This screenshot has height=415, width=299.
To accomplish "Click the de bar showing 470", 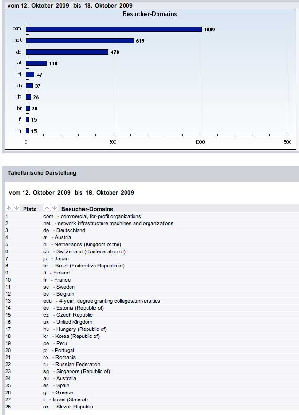I will (67, 52).
